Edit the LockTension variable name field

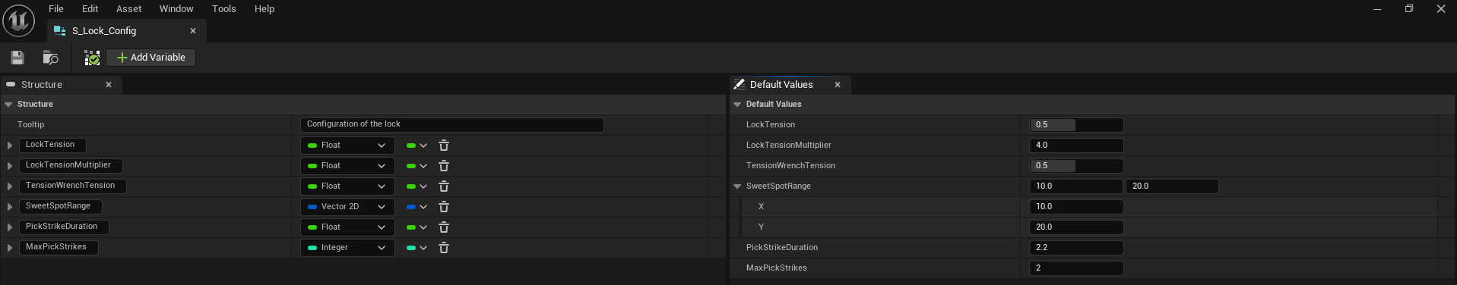[52, 145]
